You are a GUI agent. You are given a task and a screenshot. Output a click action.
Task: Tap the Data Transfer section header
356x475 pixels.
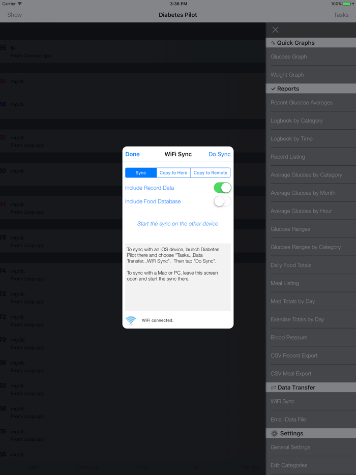[311, 388]
